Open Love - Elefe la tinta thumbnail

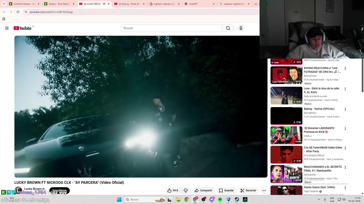pyautogui.click(x=286, y=95)
